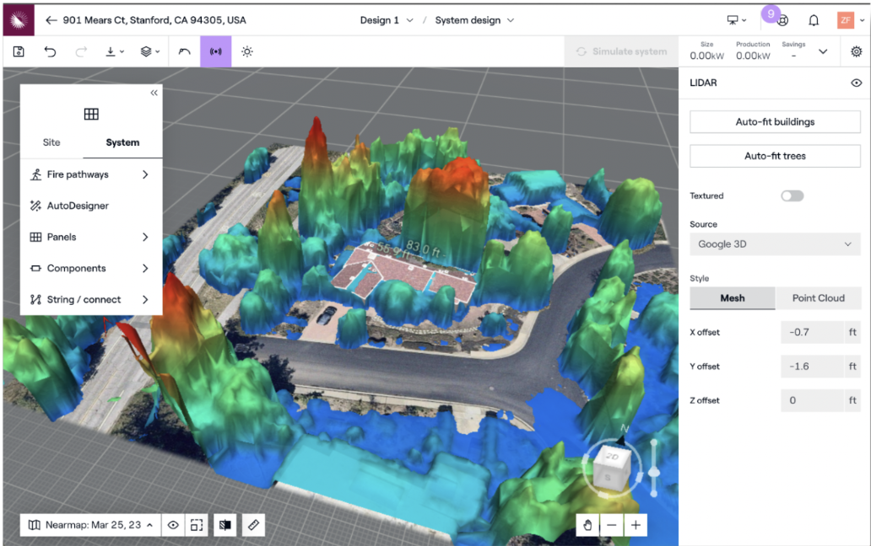Hide imagery using bottom eye toggle

click(173, 524)
